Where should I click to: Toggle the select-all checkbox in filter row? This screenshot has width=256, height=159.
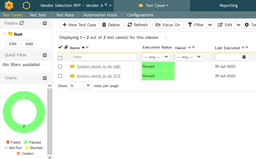tap(60, 58)
